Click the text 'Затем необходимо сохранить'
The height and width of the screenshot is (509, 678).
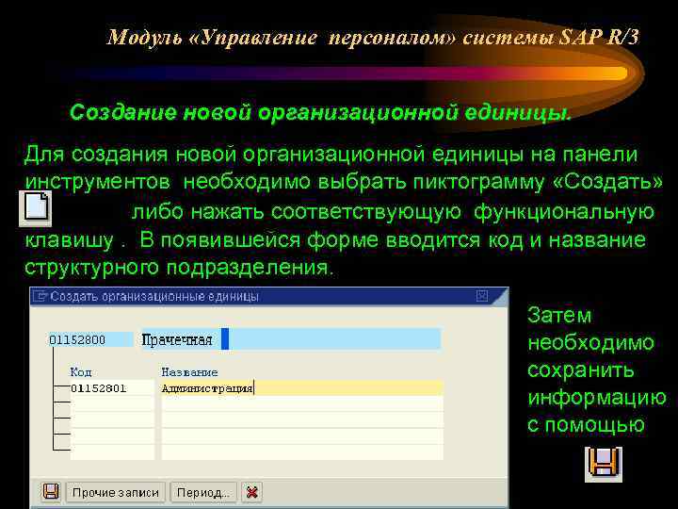point(590,342)
